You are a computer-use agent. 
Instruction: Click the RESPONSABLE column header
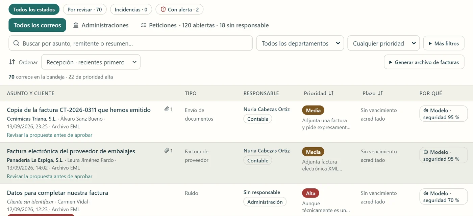tap(261, 93)
